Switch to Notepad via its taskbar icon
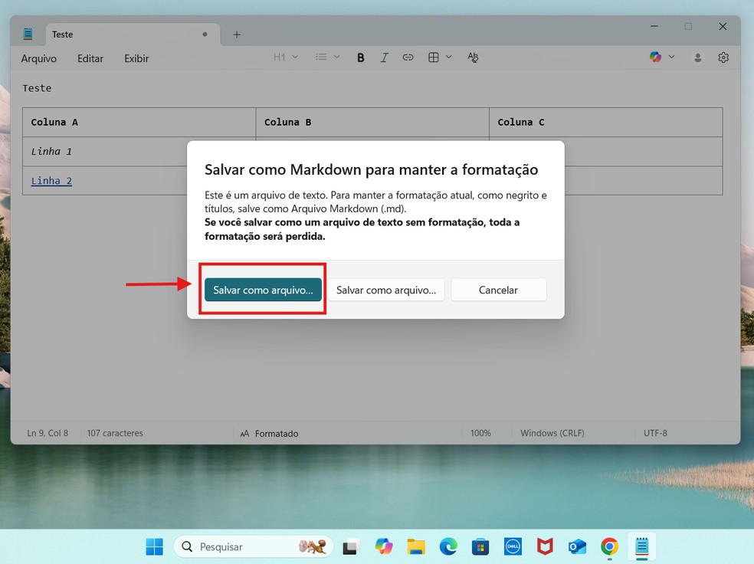The height and width of the screenshot is (564, 754). click(x=641, y=546)
